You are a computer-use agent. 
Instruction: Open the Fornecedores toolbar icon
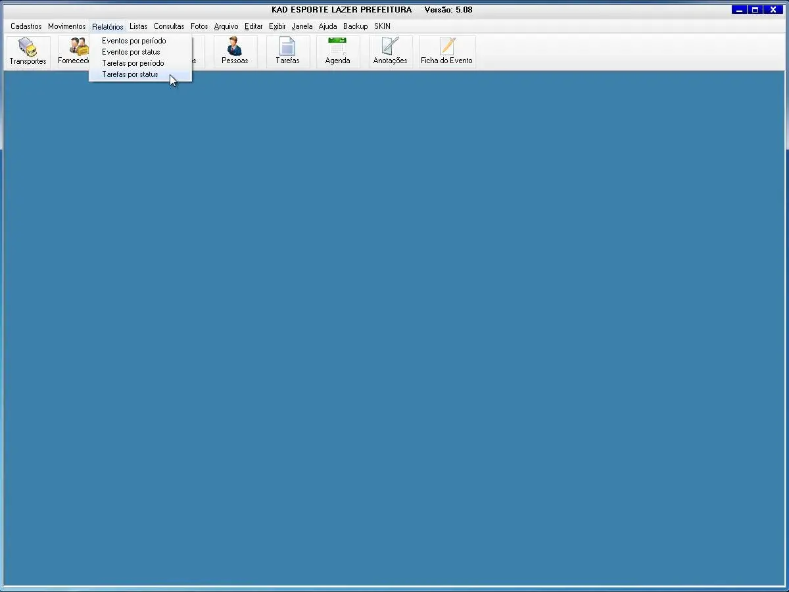[74, 52]
